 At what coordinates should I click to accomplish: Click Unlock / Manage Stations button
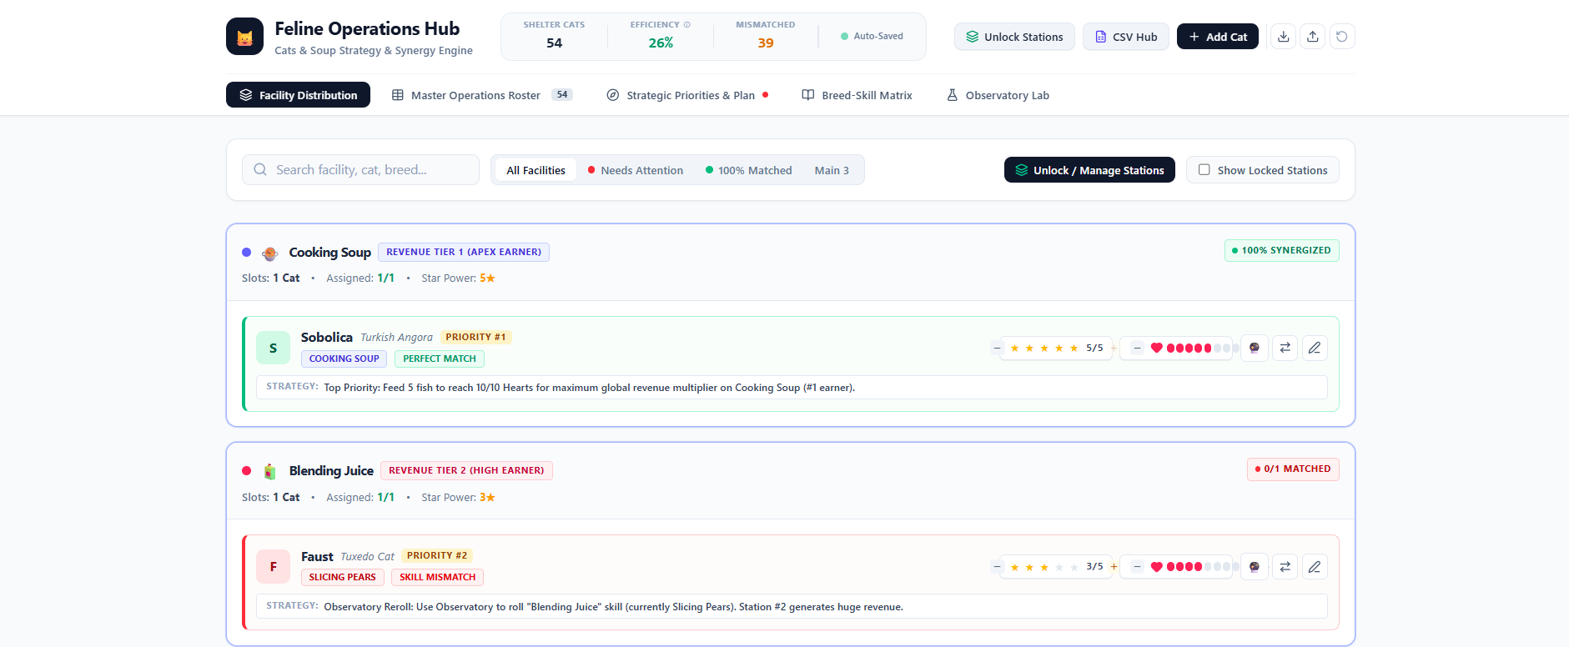pyautogui.click(x=1089, y=170)
